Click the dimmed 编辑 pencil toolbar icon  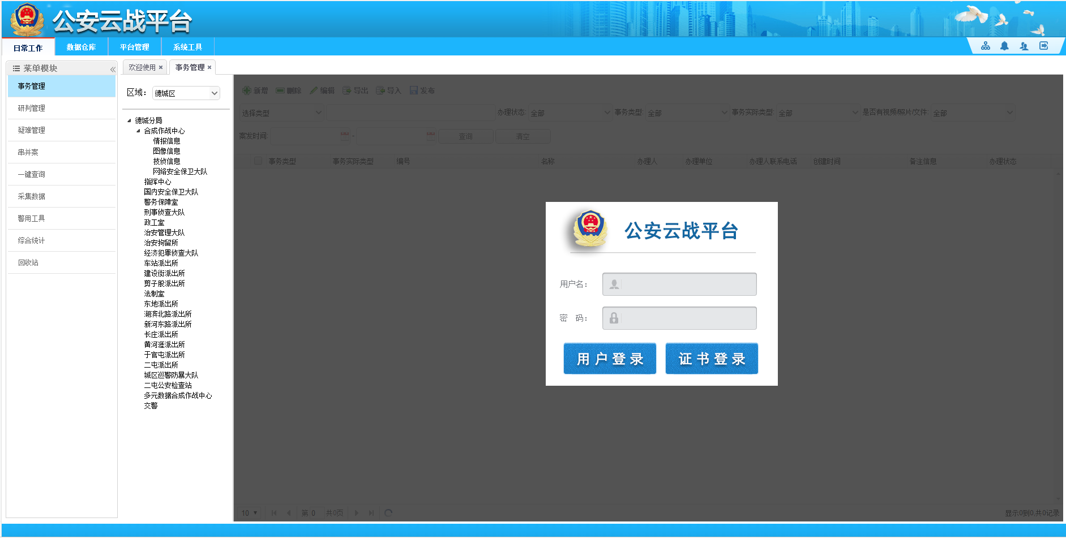[314, 90]
